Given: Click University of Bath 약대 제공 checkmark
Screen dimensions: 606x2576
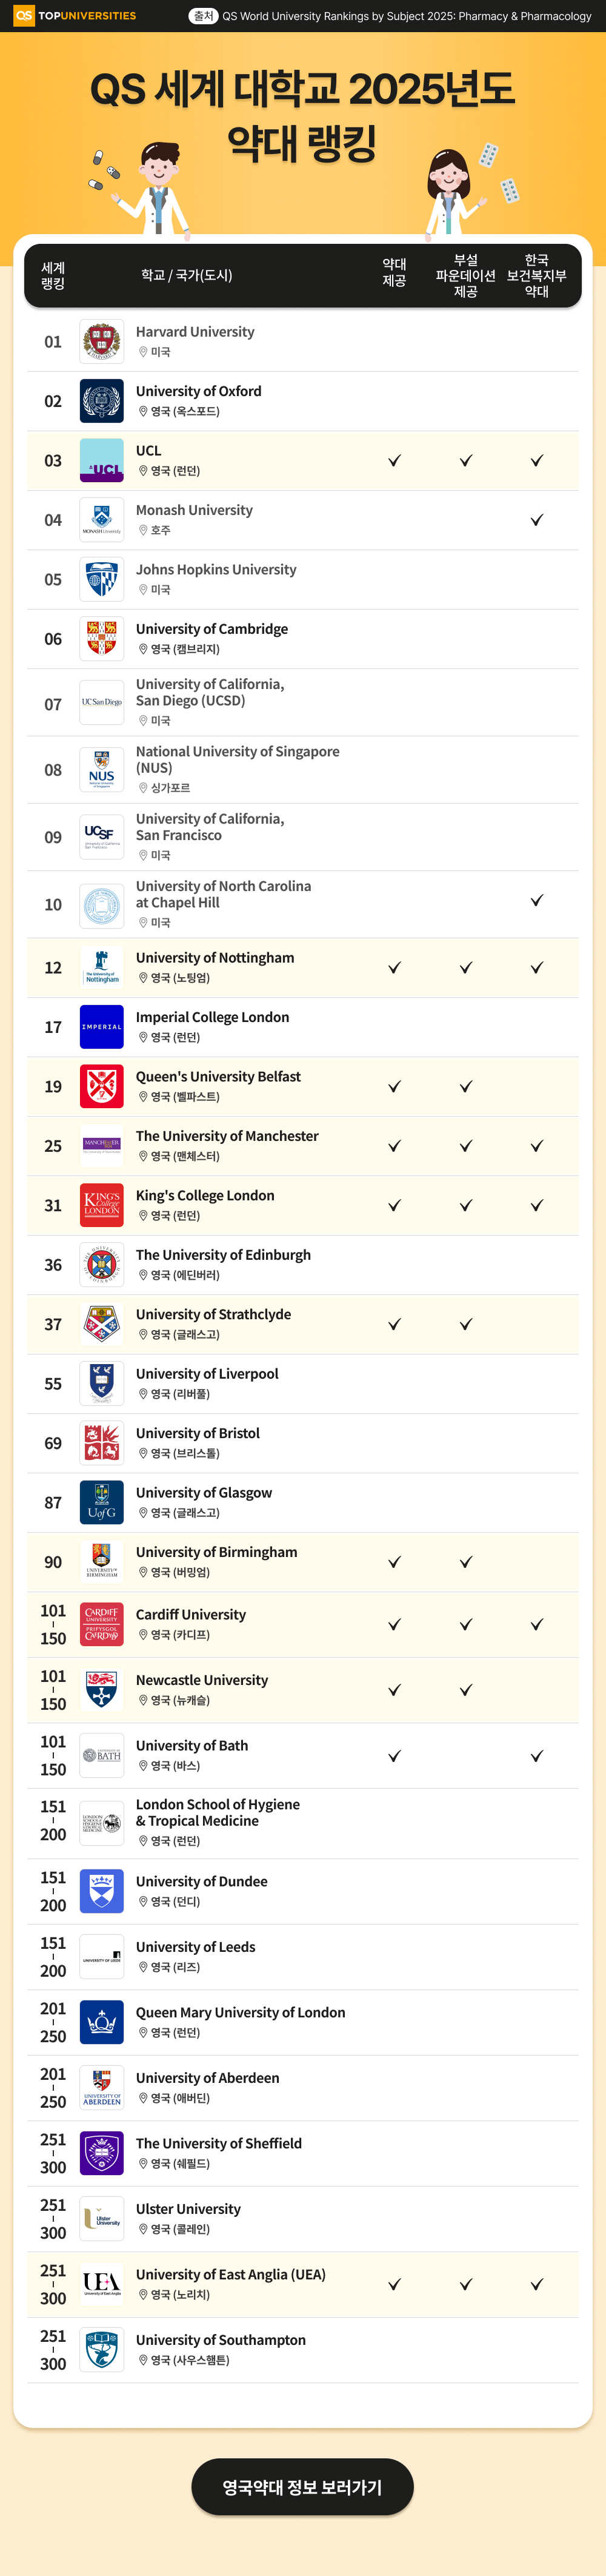Looking at the screenshot, I should (x=395, y=1756).
